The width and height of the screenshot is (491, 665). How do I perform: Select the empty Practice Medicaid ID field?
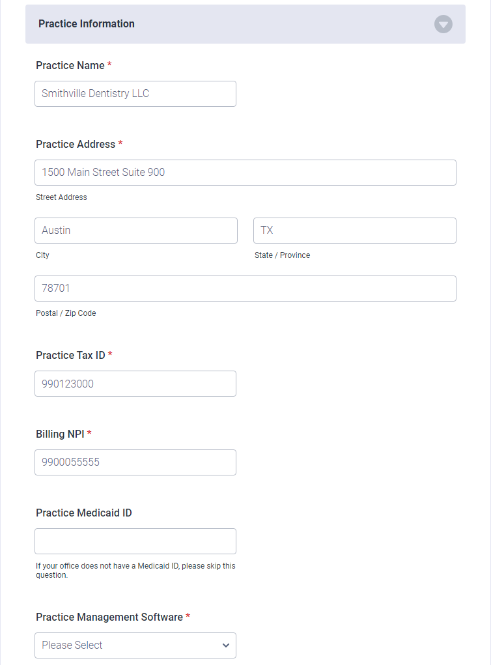click(x=135, y=541)
